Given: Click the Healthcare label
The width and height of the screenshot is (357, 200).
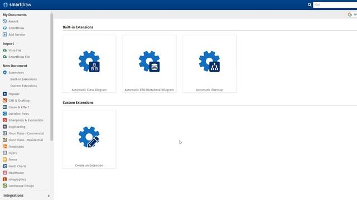Looking at the screenshot, I should tap(16, 173).
